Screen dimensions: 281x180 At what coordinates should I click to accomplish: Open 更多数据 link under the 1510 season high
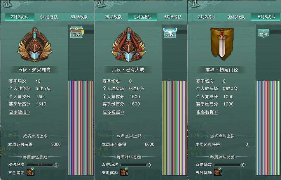[x=20, y=112]
